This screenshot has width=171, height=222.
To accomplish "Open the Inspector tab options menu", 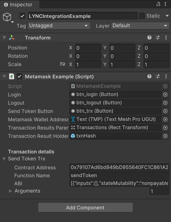I will pos(165,4).
